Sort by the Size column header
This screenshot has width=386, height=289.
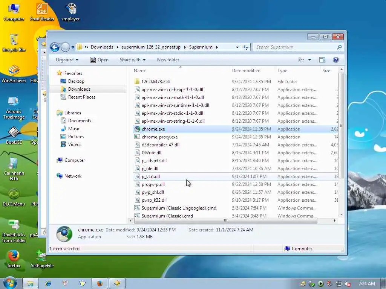click(x=326, y=70)
